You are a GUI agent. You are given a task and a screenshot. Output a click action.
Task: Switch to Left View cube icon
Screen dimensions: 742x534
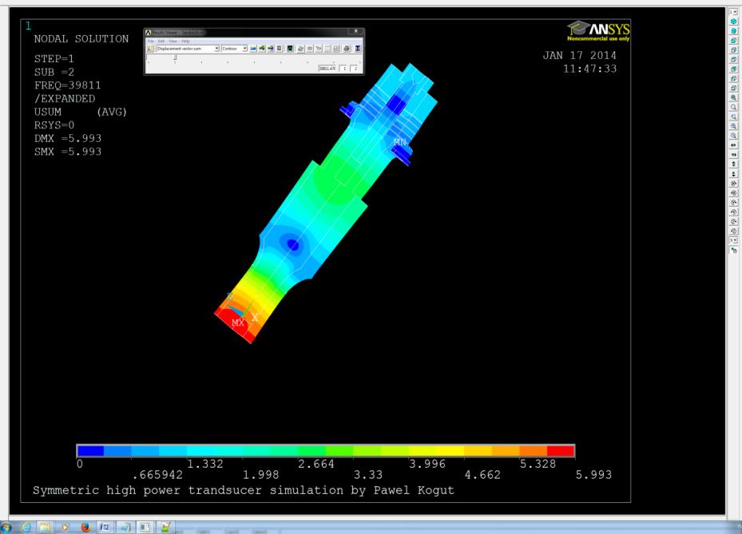point(734,78)
